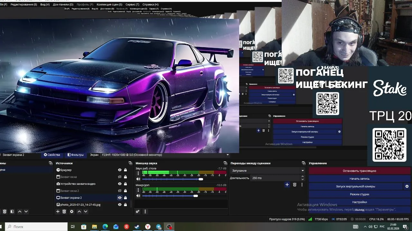The height and width of the screenshot is (231, 412).
Task: Delete selected scene with trash icon
Action: click(x=5, y=211)
